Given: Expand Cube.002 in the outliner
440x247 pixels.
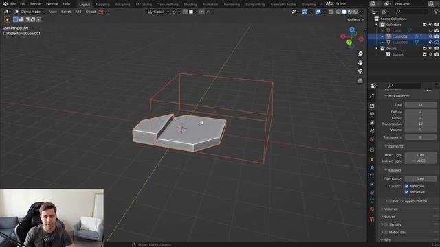Looking at the screenshot, I should point(382,43).
